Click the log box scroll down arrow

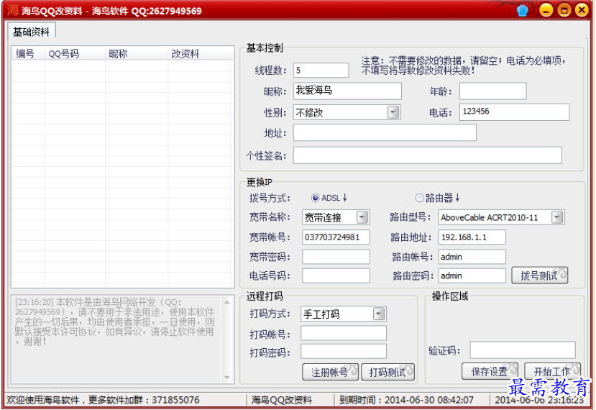pyautogui.click(x=227, y=378)
